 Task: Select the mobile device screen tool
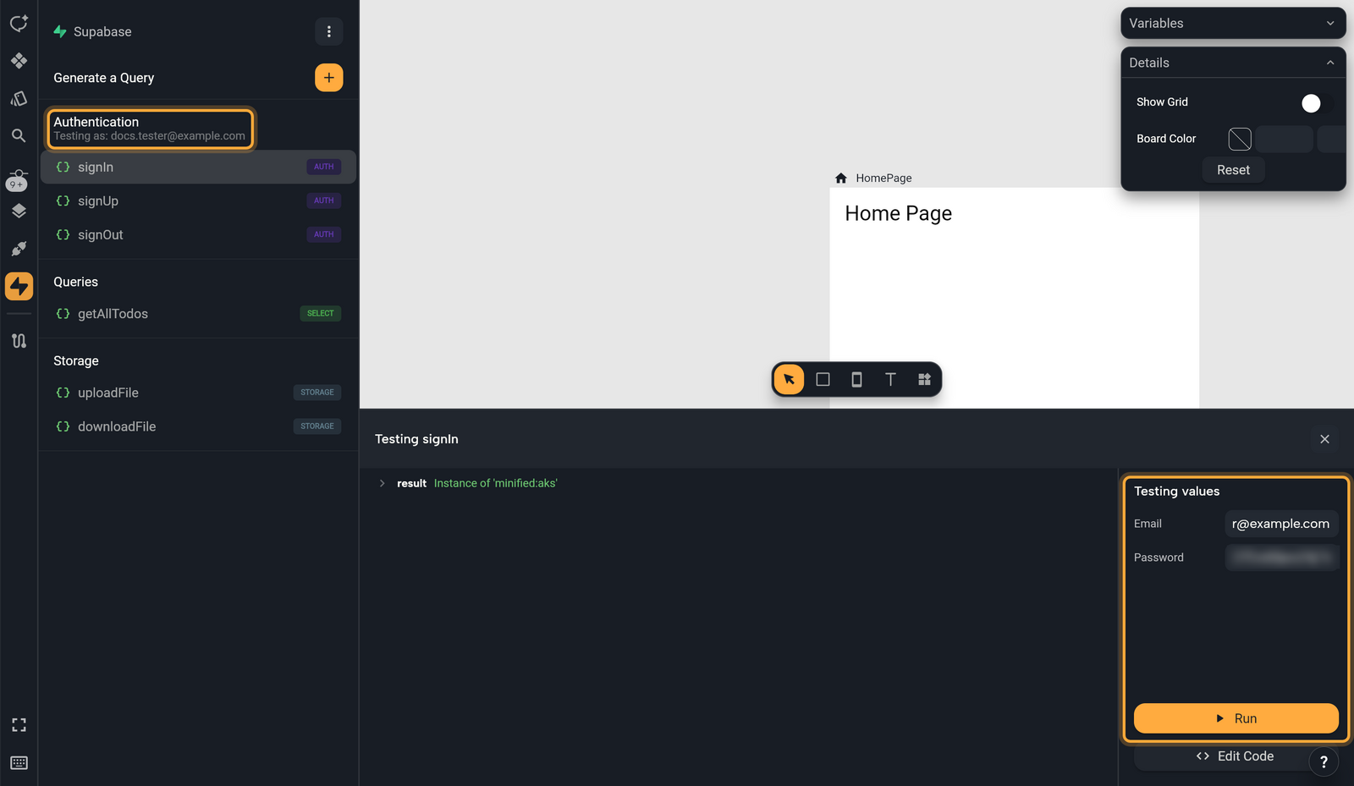(856, 379)
